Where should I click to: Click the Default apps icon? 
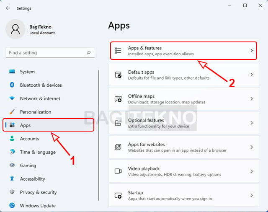coord(118,75)
